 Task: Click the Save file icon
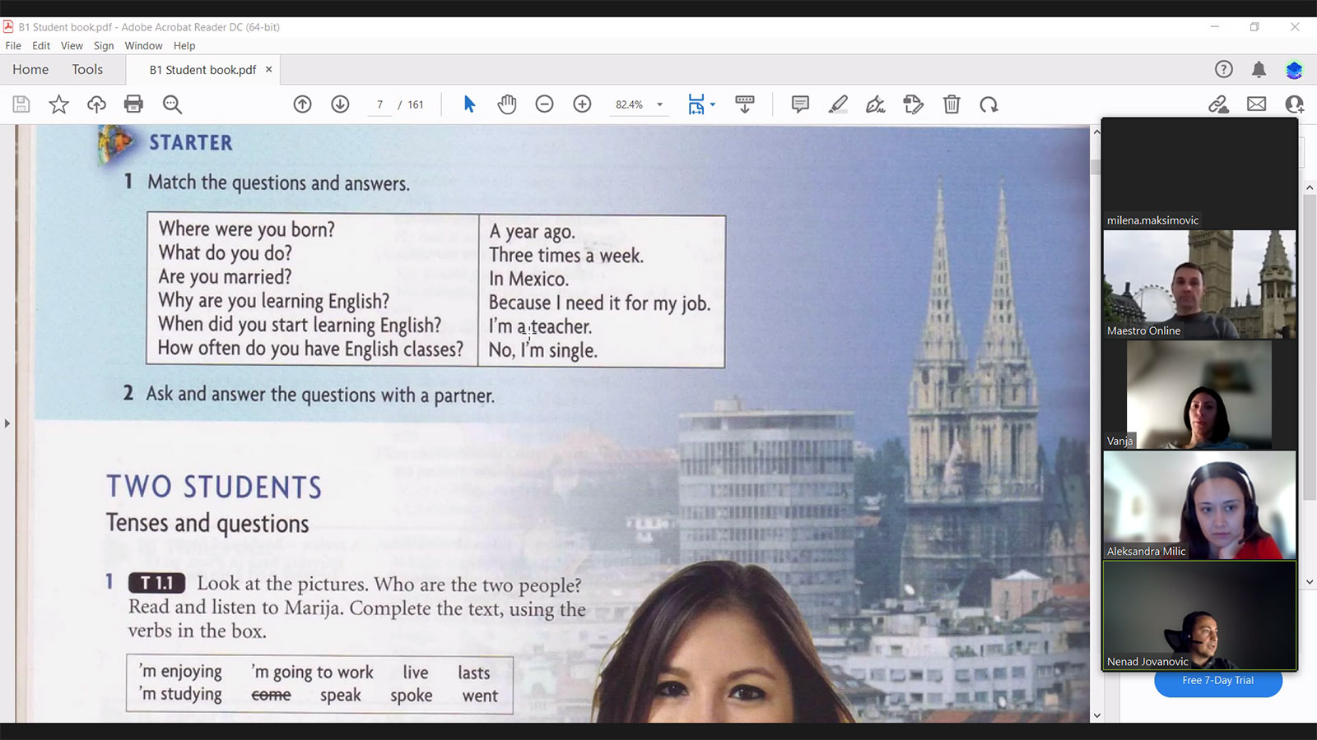(x=21, y=104)
